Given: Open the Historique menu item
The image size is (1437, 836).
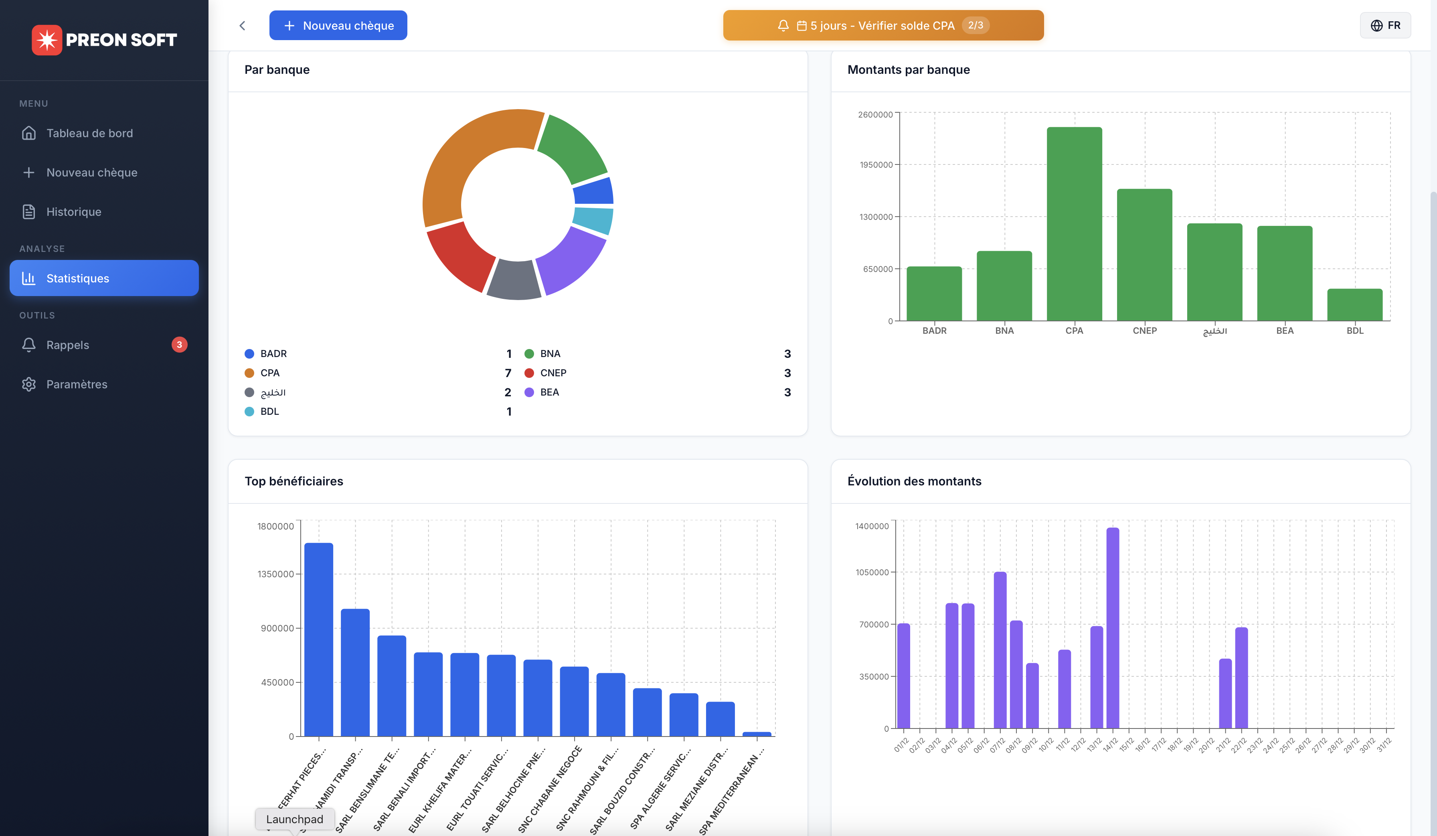Looking at the screenshot, I should point(74,212).
